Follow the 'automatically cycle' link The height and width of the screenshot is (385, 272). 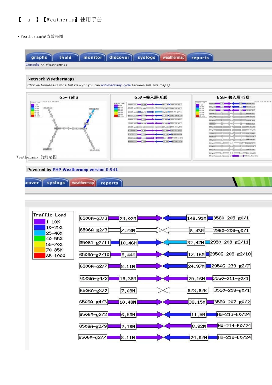coord(116,85)
